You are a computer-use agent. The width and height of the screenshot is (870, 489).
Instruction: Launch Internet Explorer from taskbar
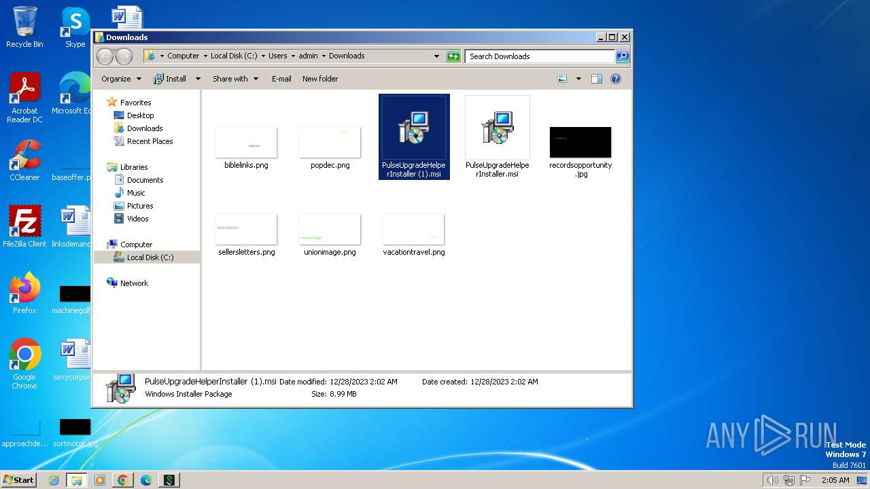point(54,480)
